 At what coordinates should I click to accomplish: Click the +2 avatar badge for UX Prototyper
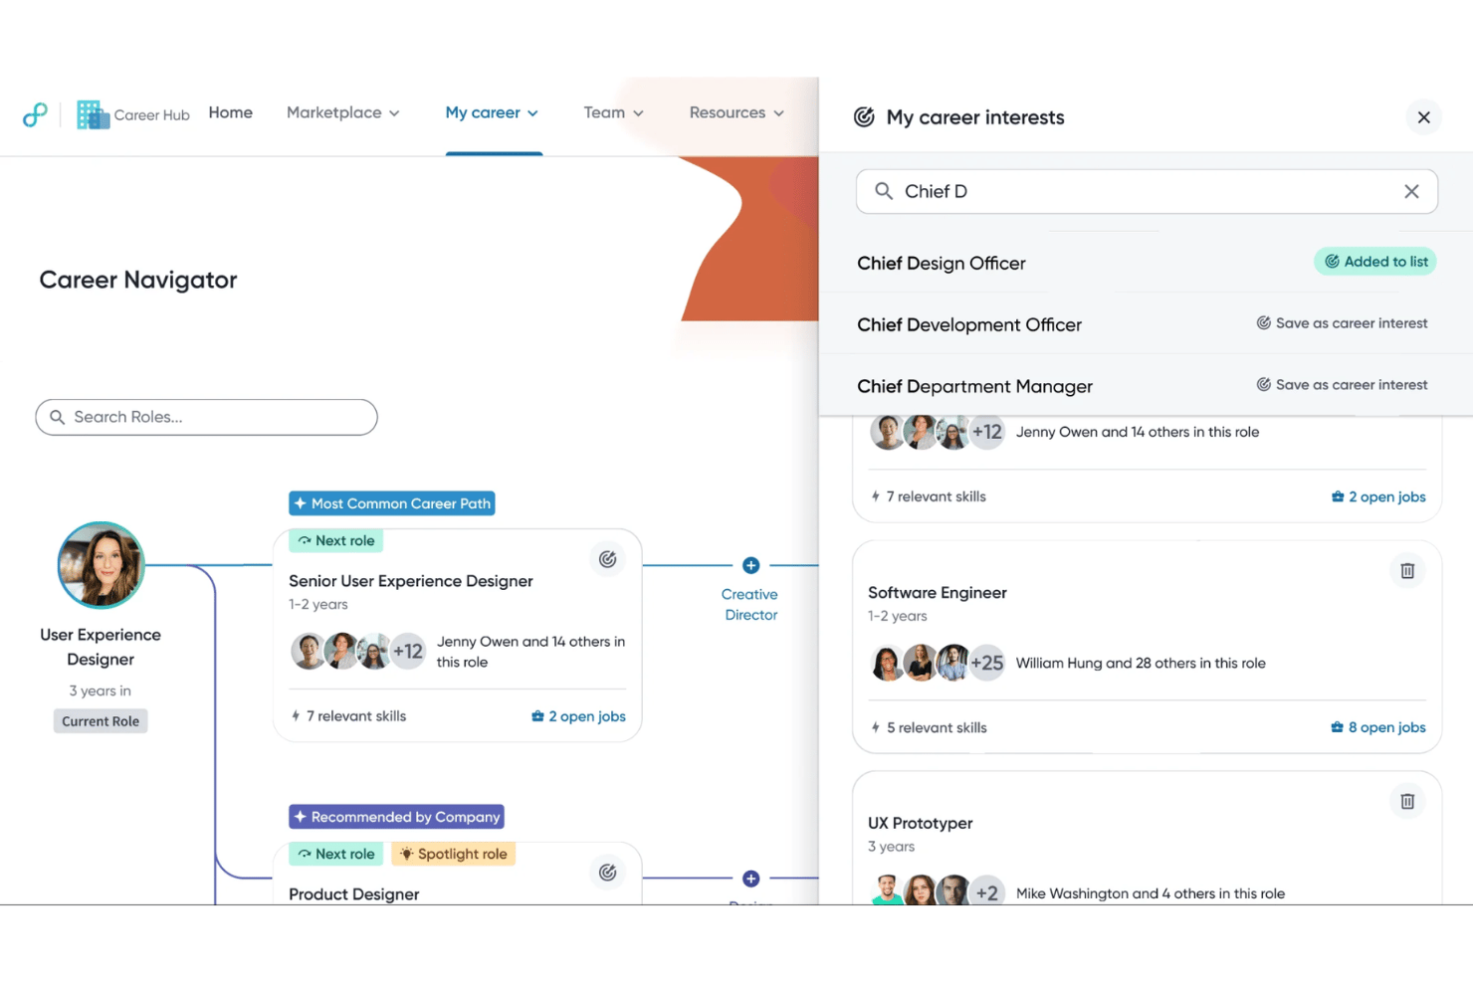(986, 892)
